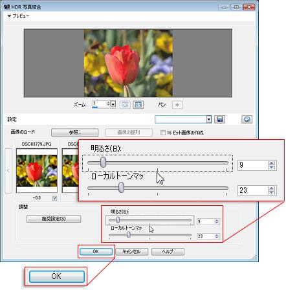
Task: Enable the 16-bit image creation checkbox
Action: click(163, 133)
